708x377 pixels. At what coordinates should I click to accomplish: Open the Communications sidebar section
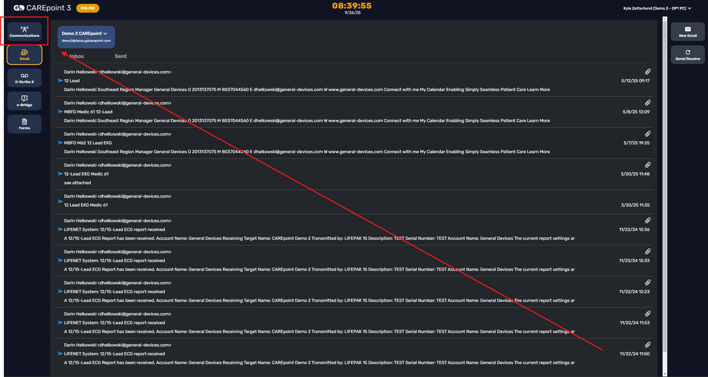coord(24,32)
